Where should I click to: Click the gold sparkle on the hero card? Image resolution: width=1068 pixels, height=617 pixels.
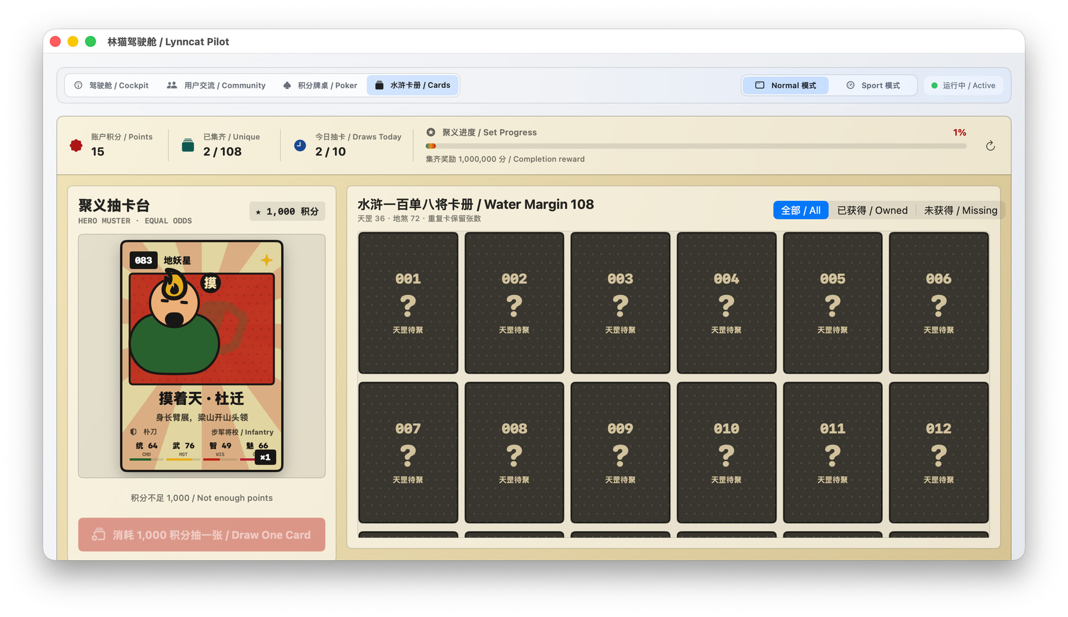[266, 260]
